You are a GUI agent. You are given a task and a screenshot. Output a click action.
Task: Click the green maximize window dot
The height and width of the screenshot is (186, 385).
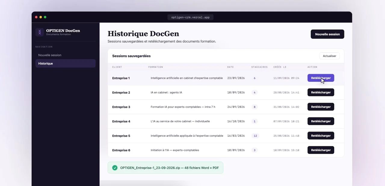45,17
